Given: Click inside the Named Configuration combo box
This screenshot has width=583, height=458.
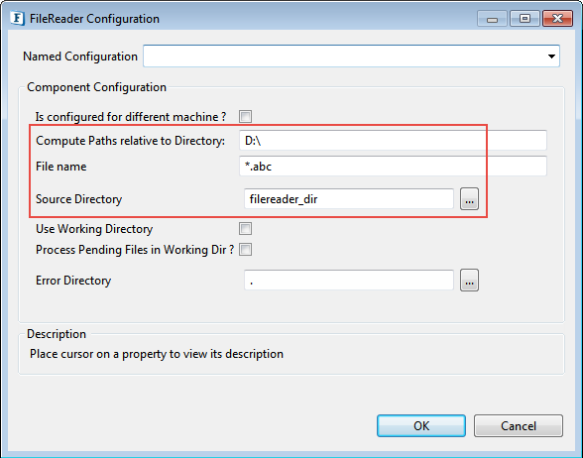Looking at the screenshot, I should (351, 57).
